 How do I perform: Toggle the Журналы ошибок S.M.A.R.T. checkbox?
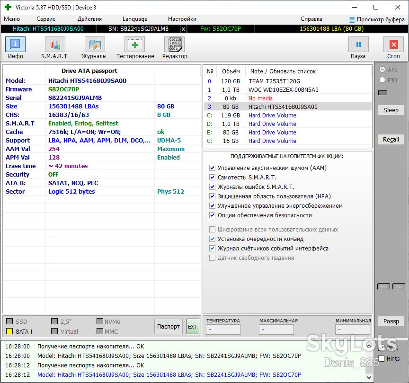pyautogui.click(x=213, y=187)
